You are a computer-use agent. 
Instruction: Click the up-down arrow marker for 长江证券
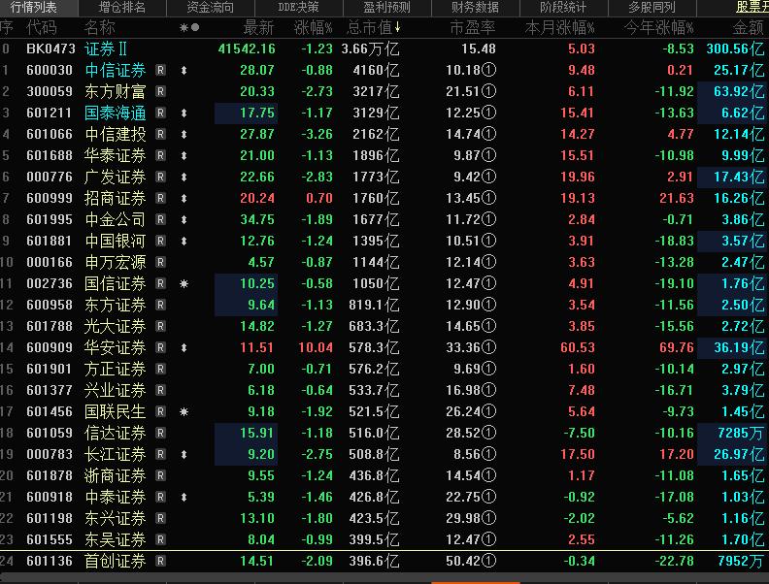[184, 454]
